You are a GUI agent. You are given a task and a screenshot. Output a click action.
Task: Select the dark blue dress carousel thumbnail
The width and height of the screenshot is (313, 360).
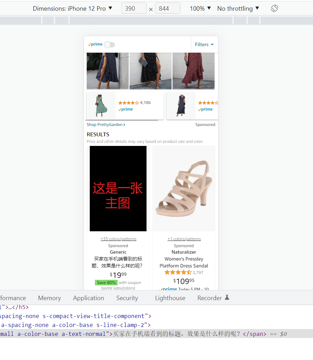pyautogui.click(x=181, y=106)
